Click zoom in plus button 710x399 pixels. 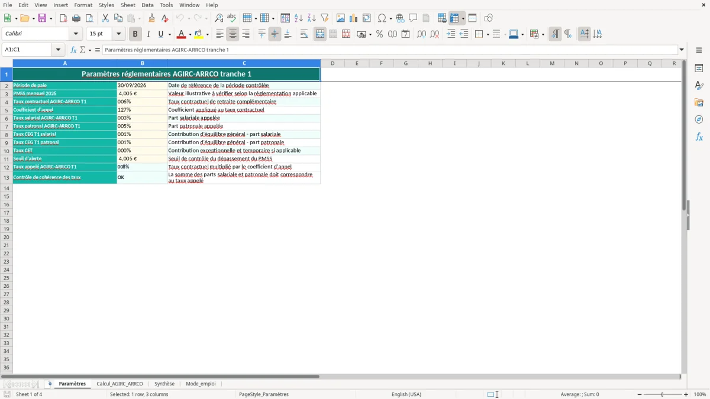pos(686,394)
